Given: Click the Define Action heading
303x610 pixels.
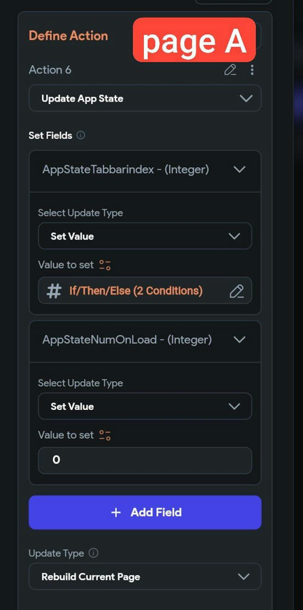Looking at the screenshot, I should [x=68, y=36].
